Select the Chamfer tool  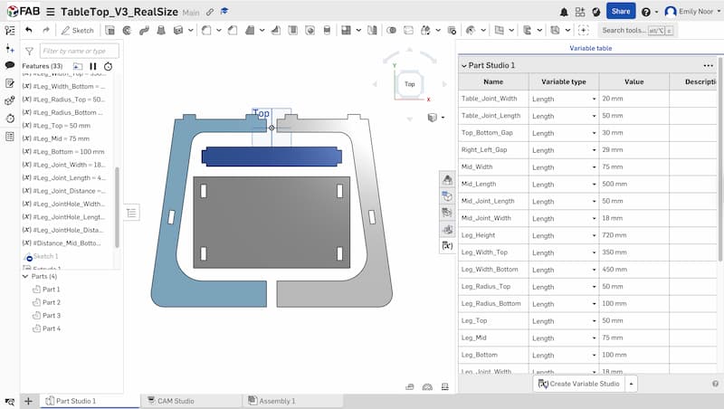point(233,31)
